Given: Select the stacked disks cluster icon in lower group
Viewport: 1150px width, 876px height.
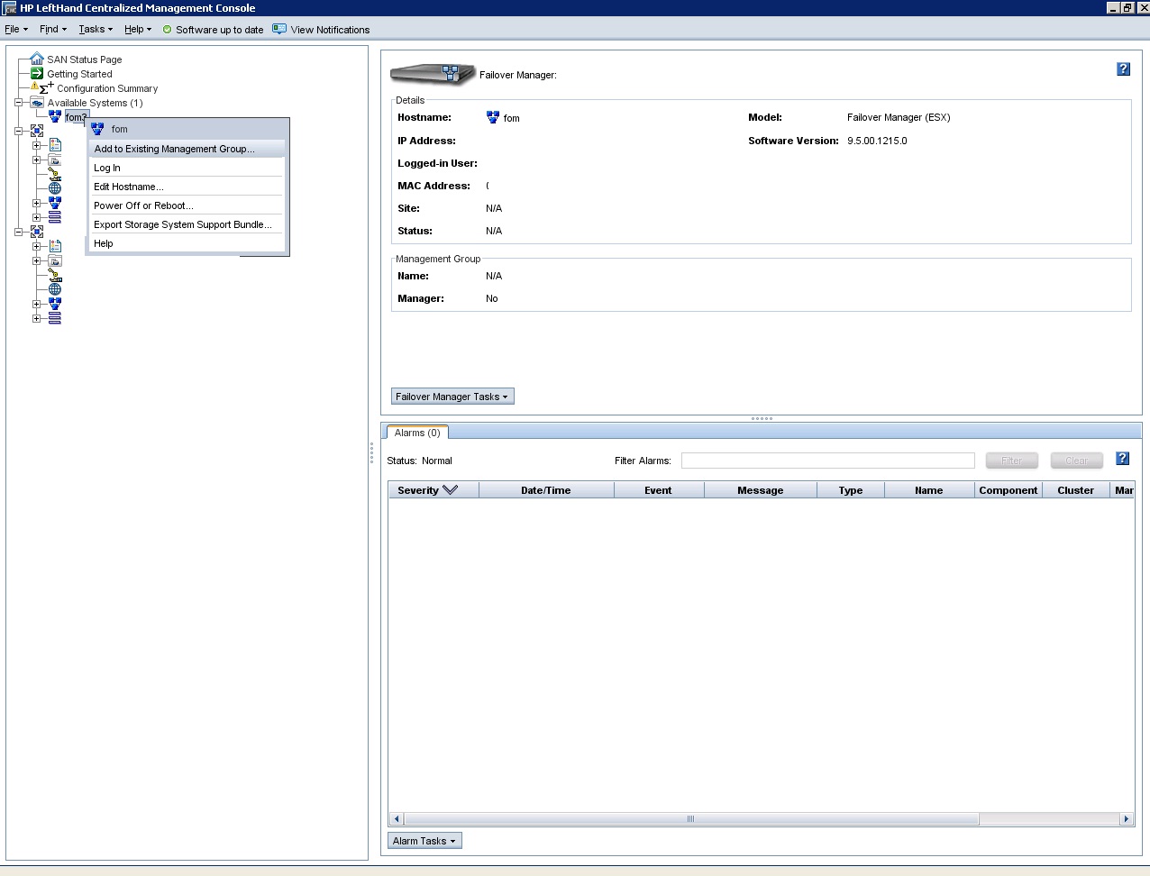Looking at the screenshot, I should pyautogui.click(x=55, y=318).
